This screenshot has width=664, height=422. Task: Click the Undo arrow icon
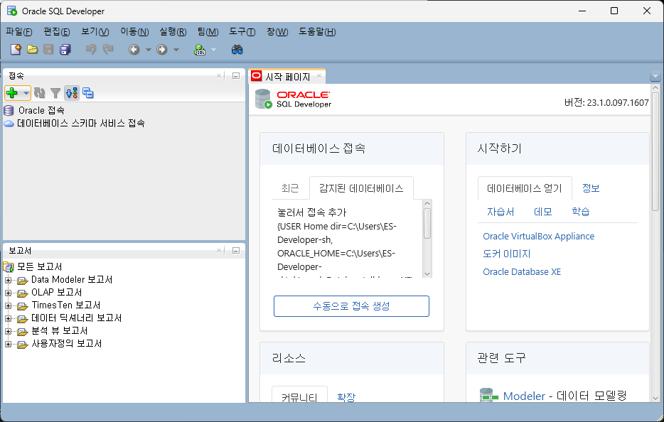pyautogui.click(x=90, y=50)
